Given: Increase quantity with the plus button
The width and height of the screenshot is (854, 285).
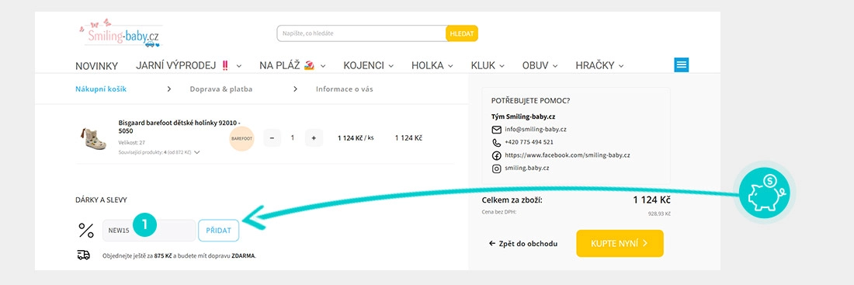Looking at the screenshot, I should coord(314,138).
